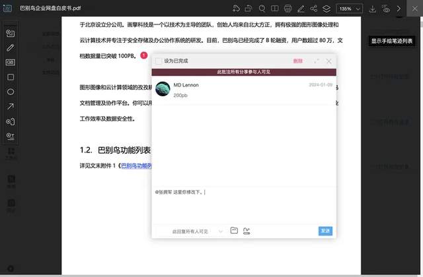
Task: Click the blue 发送 send button
Action: point(325,231)
